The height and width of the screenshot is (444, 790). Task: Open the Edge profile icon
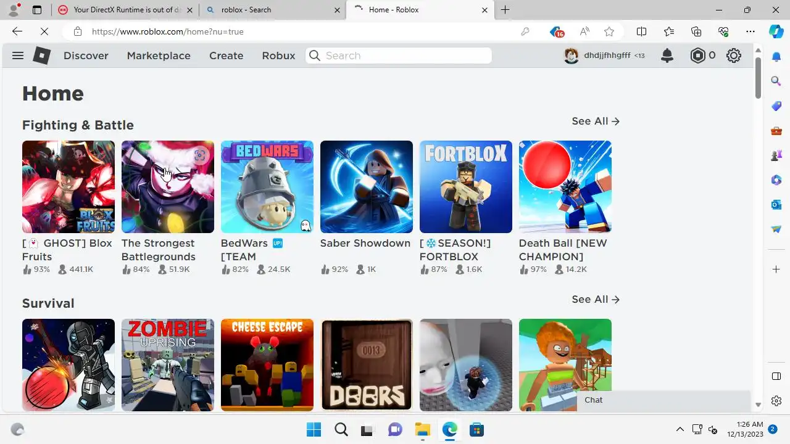click(14, 10)
